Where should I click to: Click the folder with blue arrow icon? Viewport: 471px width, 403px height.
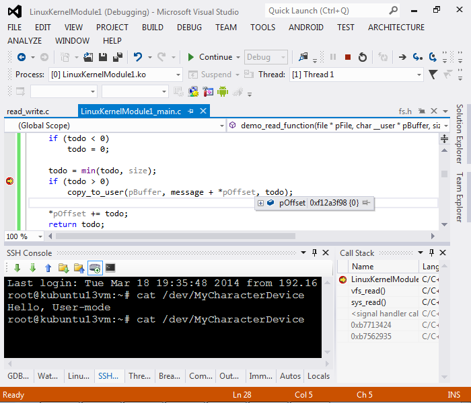[79, 268]
